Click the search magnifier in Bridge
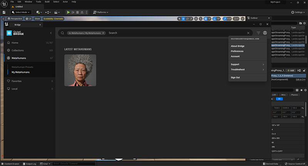The image size is (308, 166). [62, 33]
